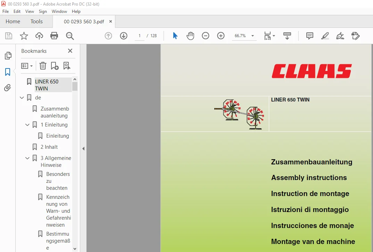
Task: Click the 'Assembly instructions' text in document
Action: pyautogui.click(x=309, y=178)
